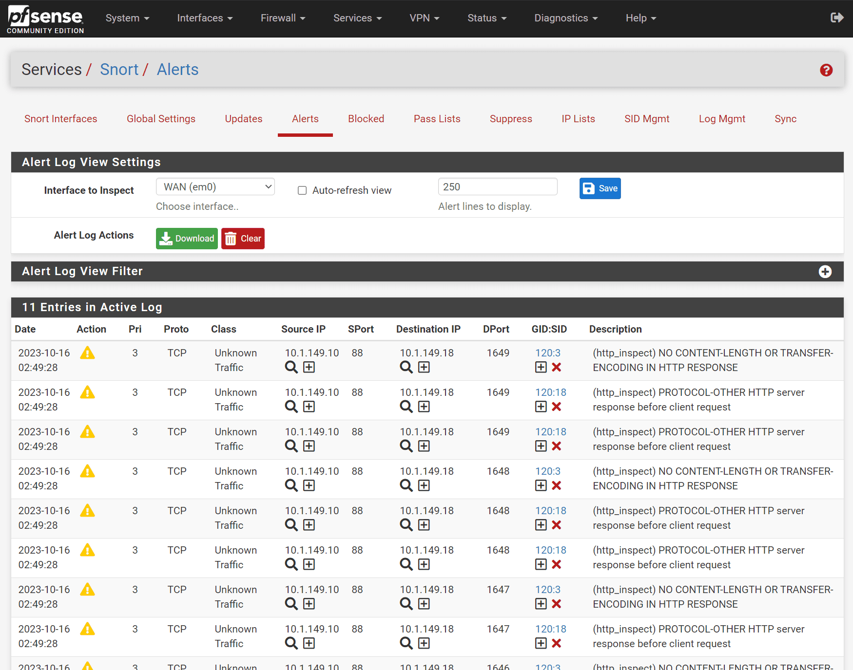The width and height of the screenshot is (853, 670).
Task: Click the Snort breadcrumb link
Action: 119,70
